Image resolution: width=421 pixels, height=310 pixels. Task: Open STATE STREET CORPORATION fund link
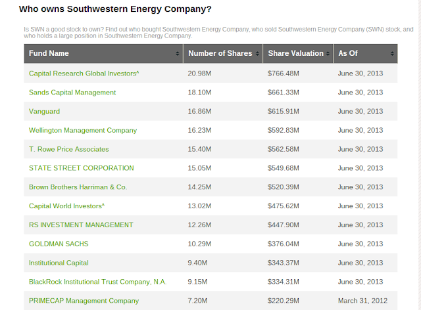pos(82,168)
